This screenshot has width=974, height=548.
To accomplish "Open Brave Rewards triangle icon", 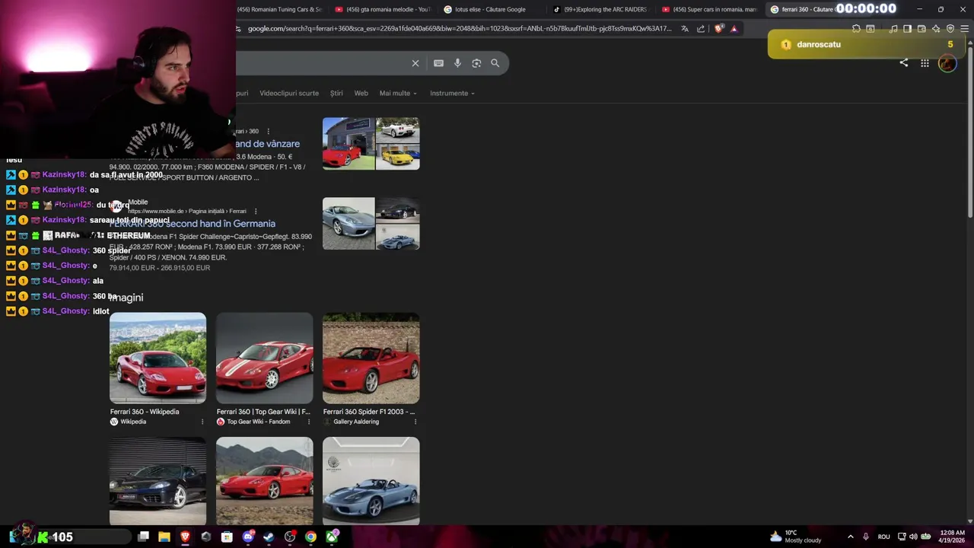I will (734, 29).
